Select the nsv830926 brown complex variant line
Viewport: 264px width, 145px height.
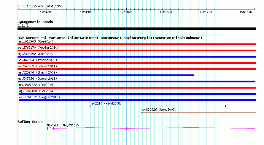pos(198,113)
